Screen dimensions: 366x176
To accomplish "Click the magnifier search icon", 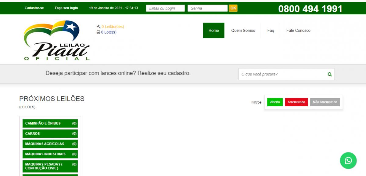I will click(330, 74).
